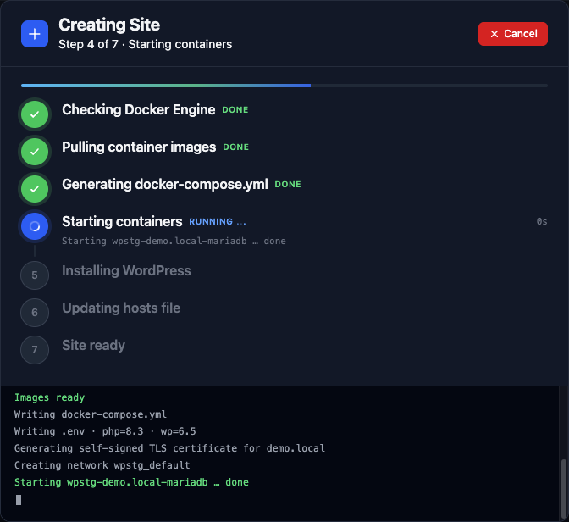Click the blinking cursor in the log terminal

click(x=19, y=500)
